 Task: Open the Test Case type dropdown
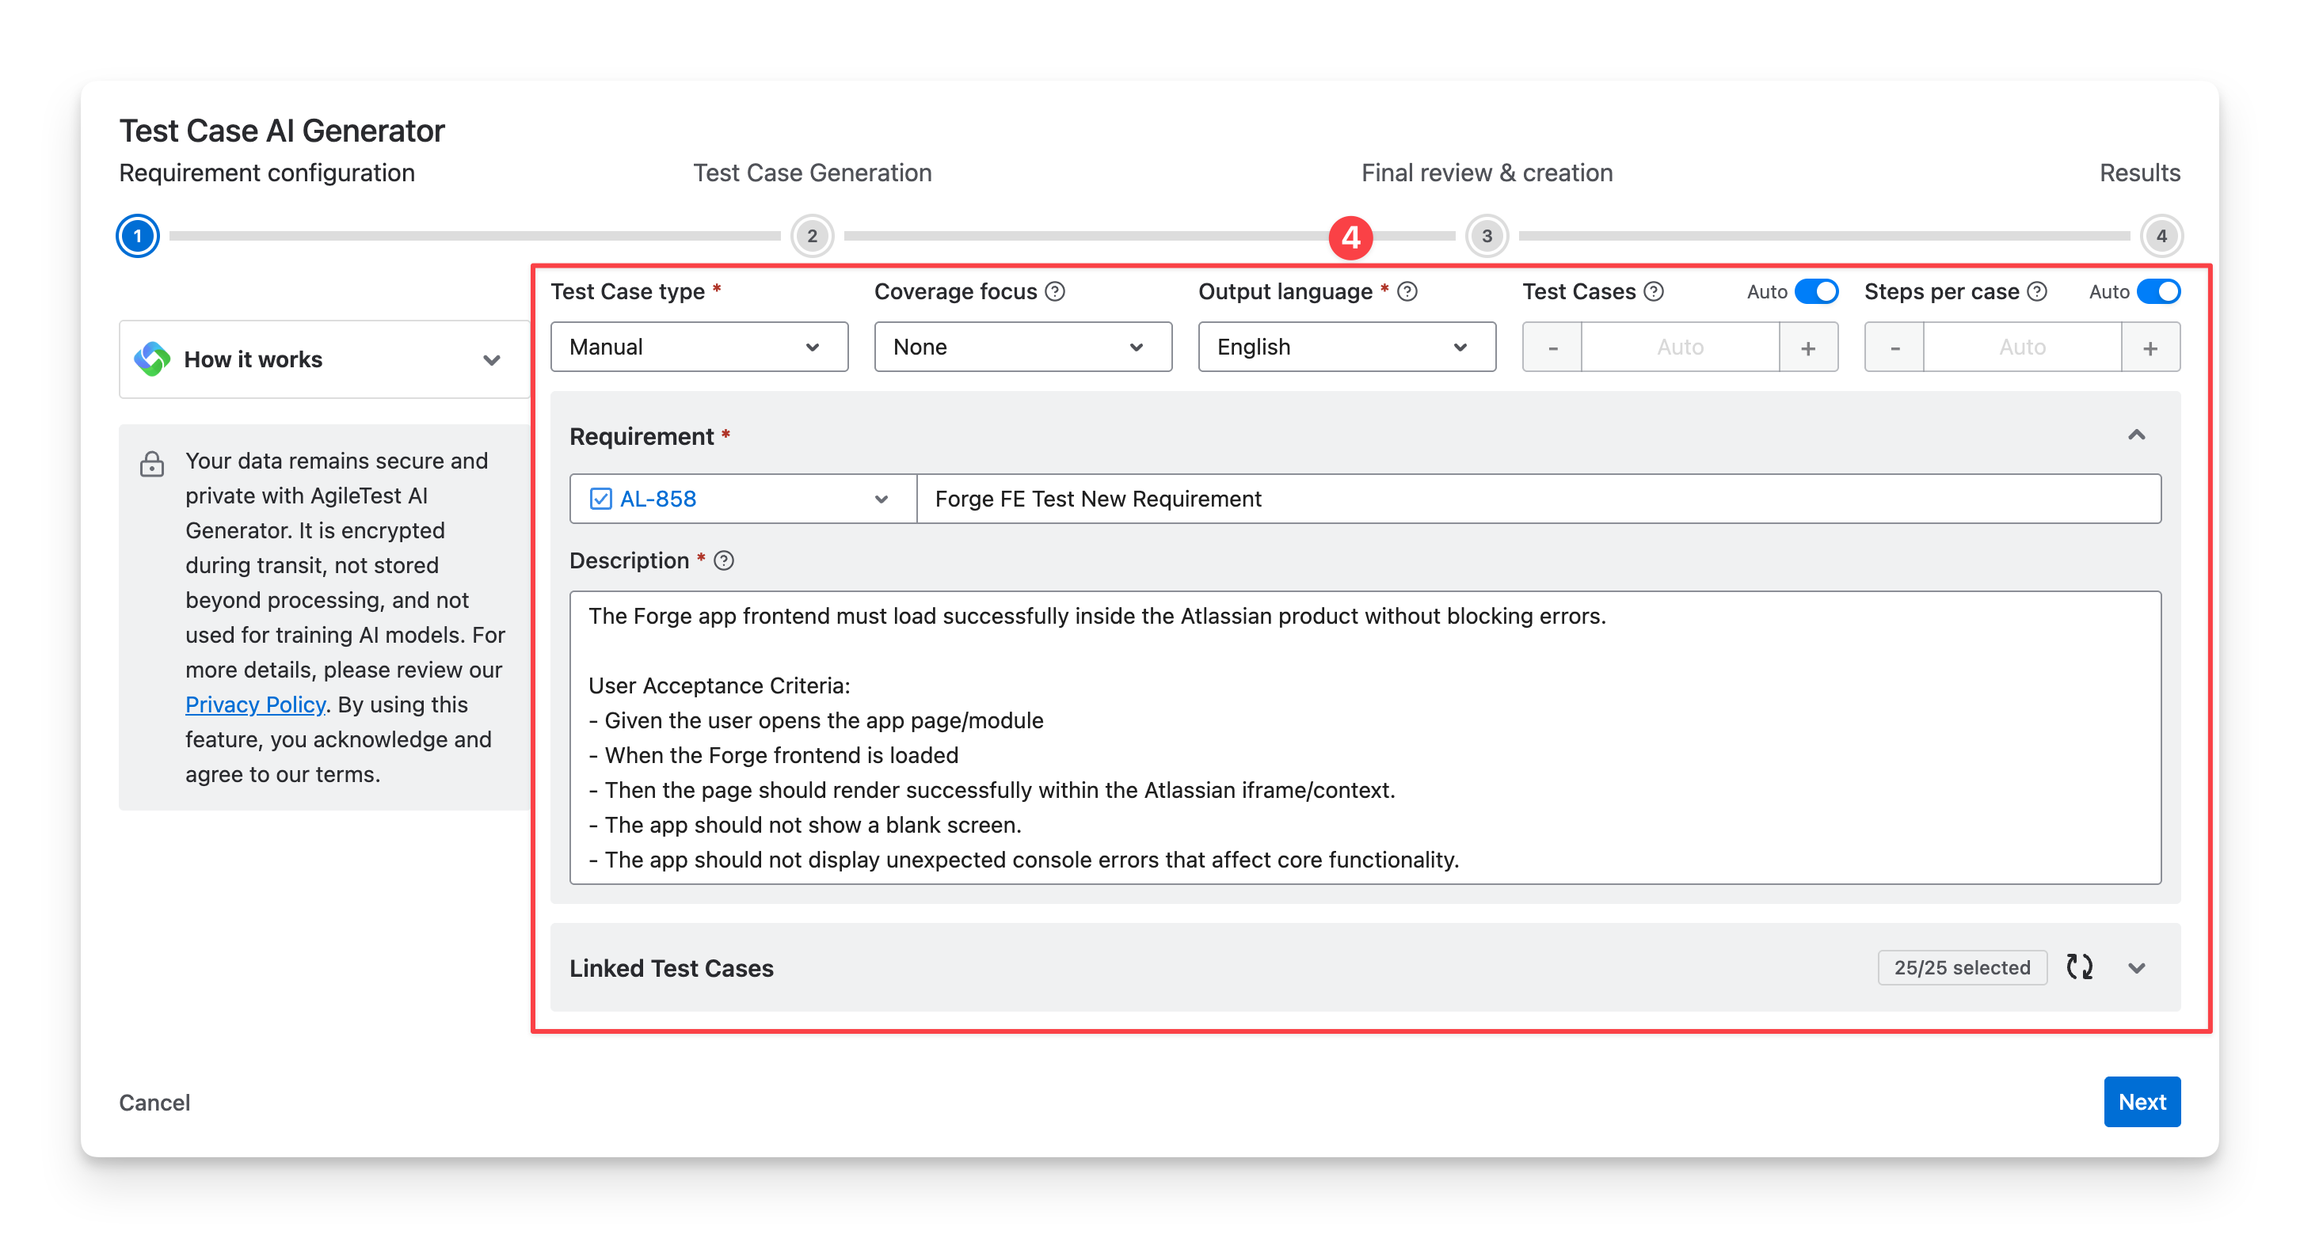tap(699, 347)
